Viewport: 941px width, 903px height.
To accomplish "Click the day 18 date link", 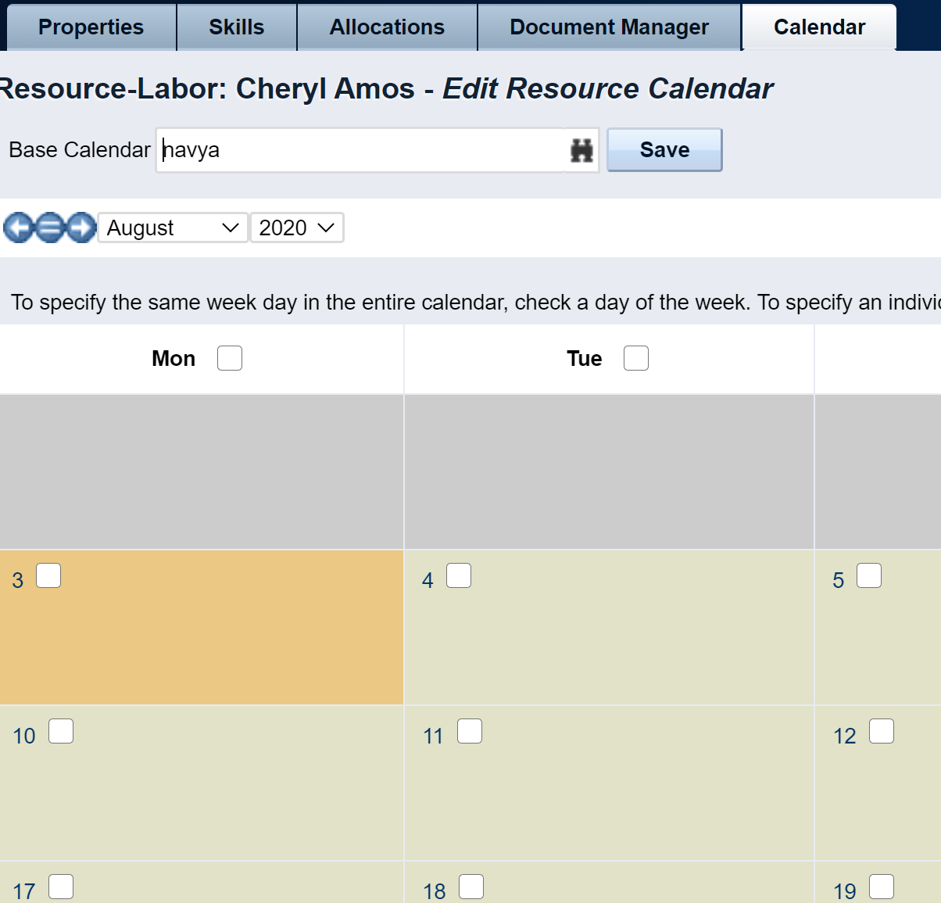I will [x=434, y=891].
